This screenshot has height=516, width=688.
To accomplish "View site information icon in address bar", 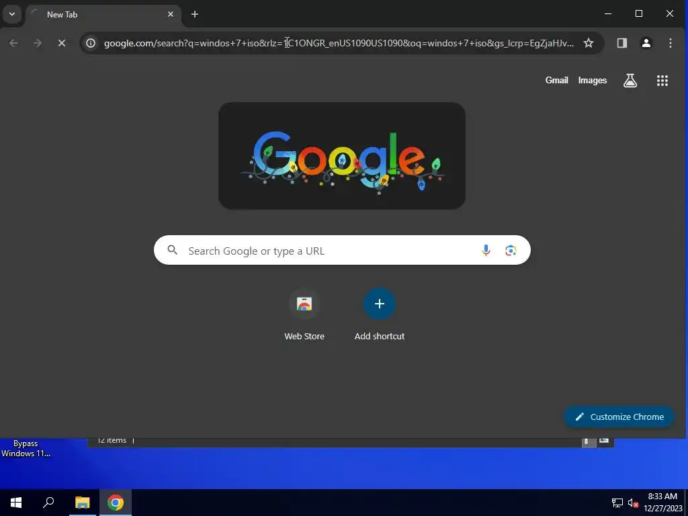I will (91, 43).
